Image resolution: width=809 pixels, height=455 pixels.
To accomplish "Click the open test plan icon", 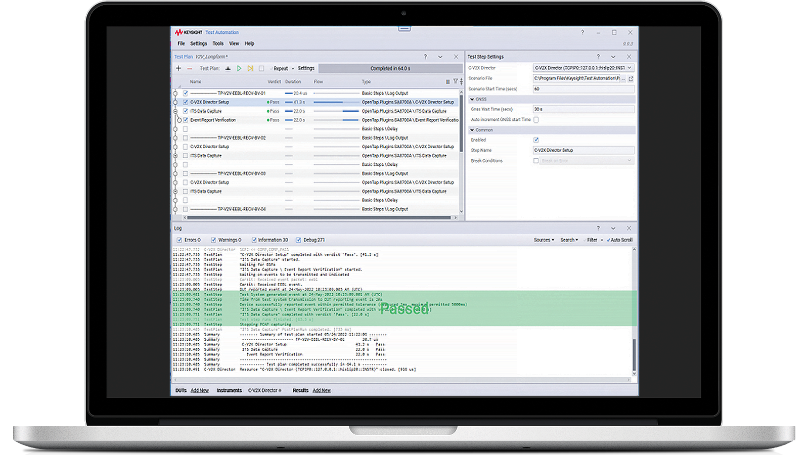I will click(x=228, y=68).
